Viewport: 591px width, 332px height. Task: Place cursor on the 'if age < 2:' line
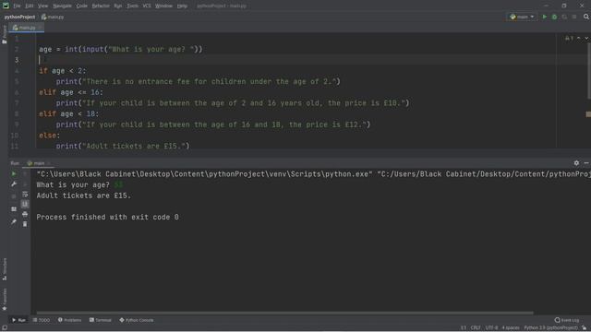click(63, 71)
